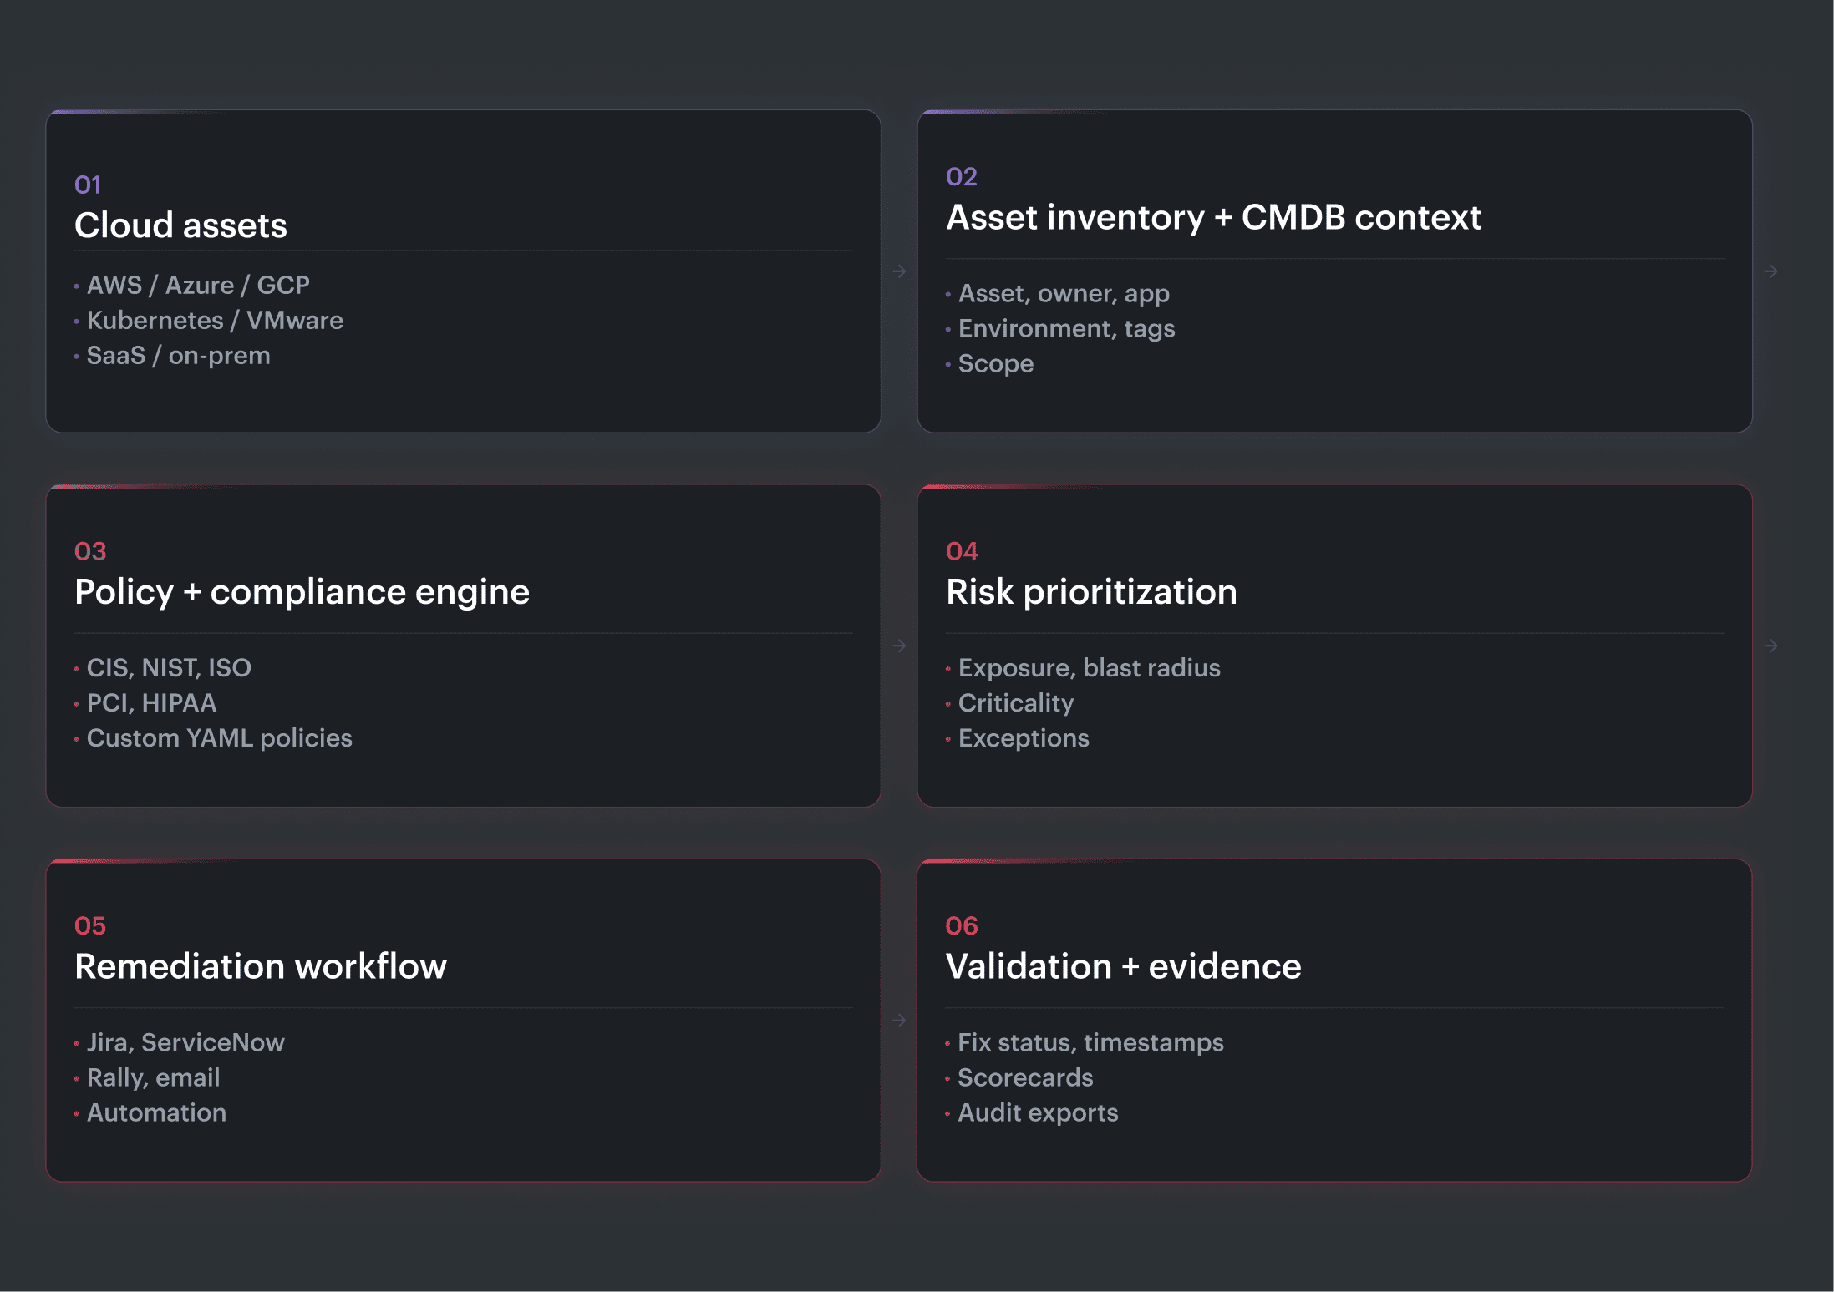Select the Environment, tags item
This screenshot has width=1834, height=1292.
coord(1067,329)
